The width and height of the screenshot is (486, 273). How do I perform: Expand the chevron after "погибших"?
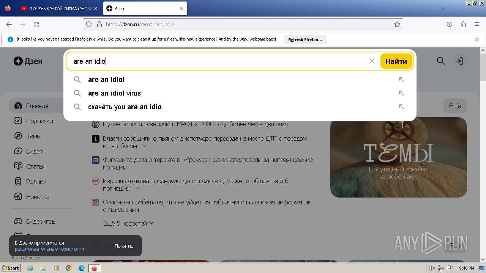138,188
